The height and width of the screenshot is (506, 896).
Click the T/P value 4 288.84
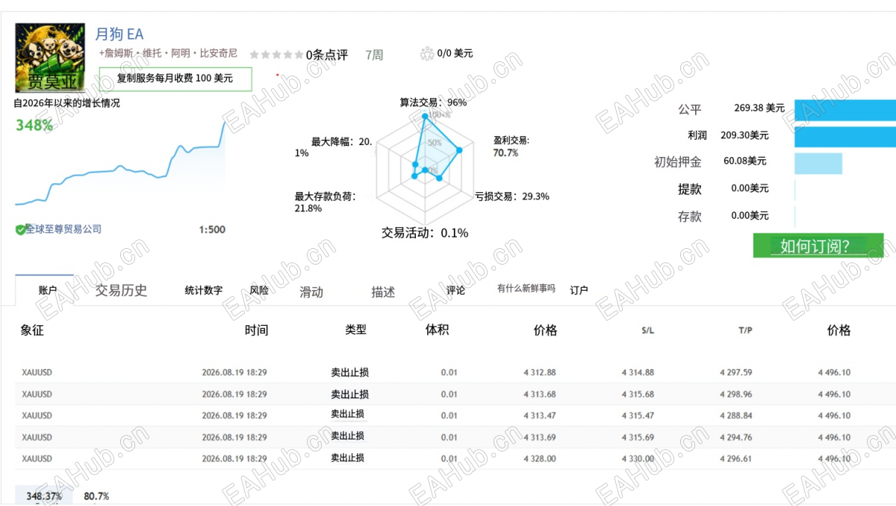[x=735, y=416]
